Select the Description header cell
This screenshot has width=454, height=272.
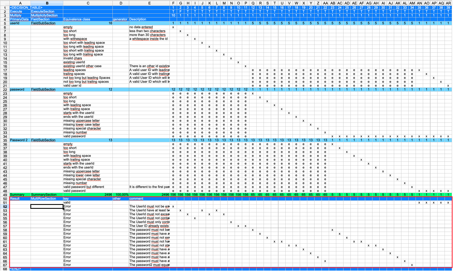click(149, 19)
